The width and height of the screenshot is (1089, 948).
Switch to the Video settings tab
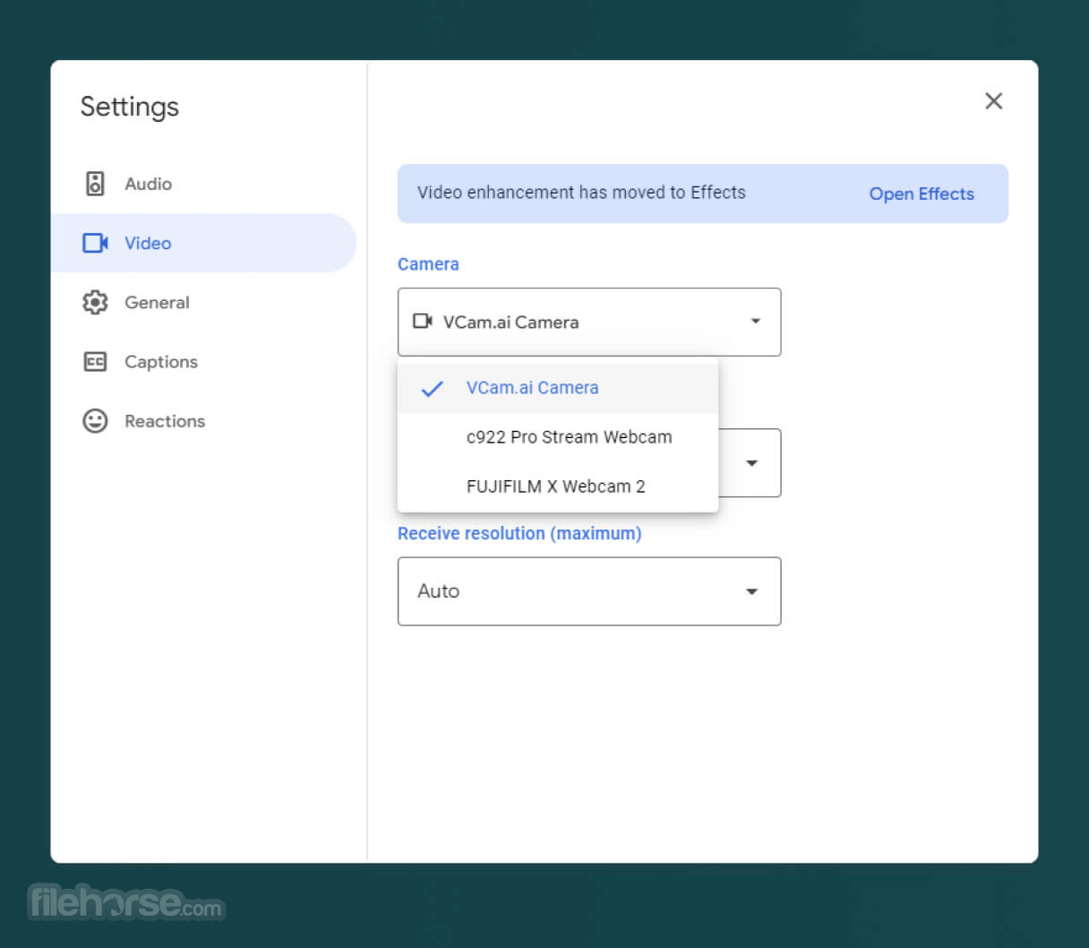tap(203, 243)
